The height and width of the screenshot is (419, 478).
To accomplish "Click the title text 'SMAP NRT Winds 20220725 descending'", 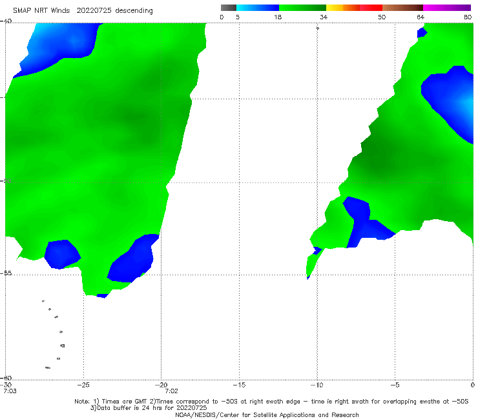I will [83, 10].
